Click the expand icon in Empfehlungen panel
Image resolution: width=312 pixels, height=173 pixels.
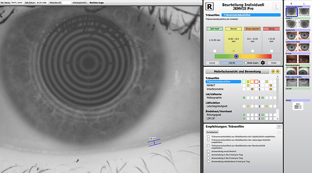[x=279, y=132]
